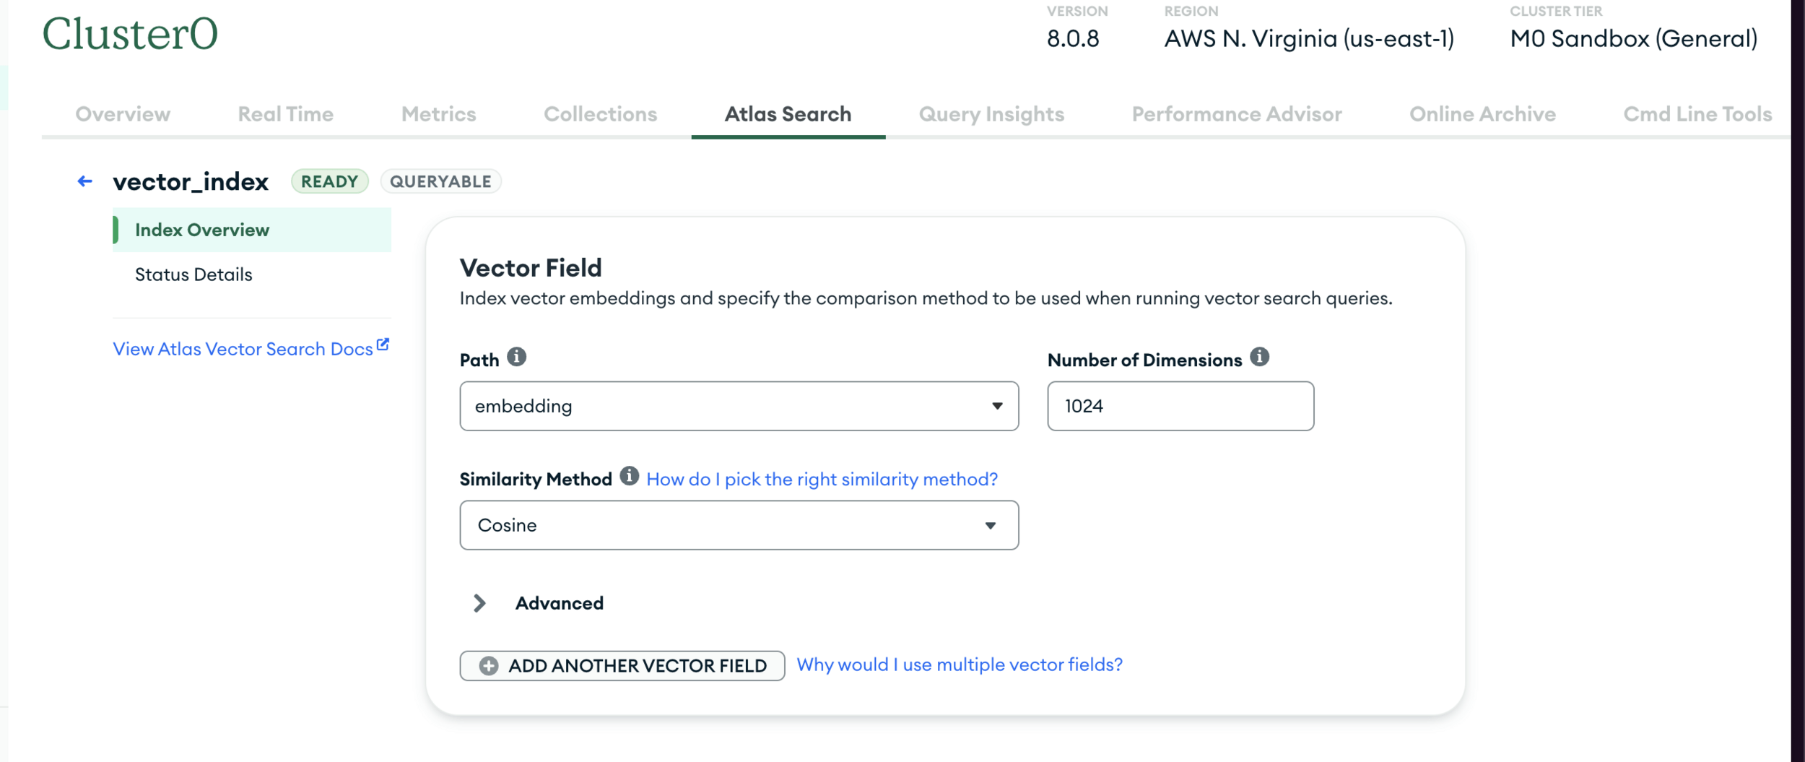Open the Query Insights tab

tap(991, 114)
